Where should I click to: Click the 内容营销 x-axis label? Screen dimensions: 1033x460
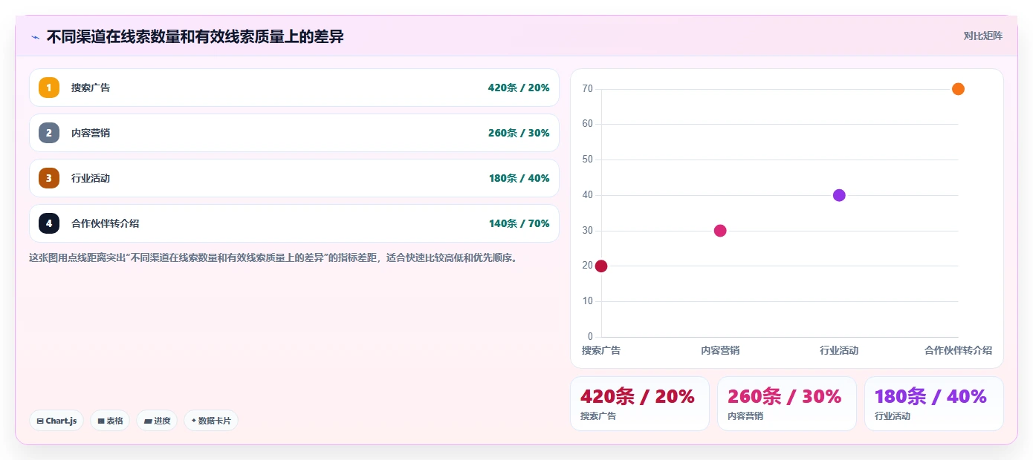coord(720,350)
